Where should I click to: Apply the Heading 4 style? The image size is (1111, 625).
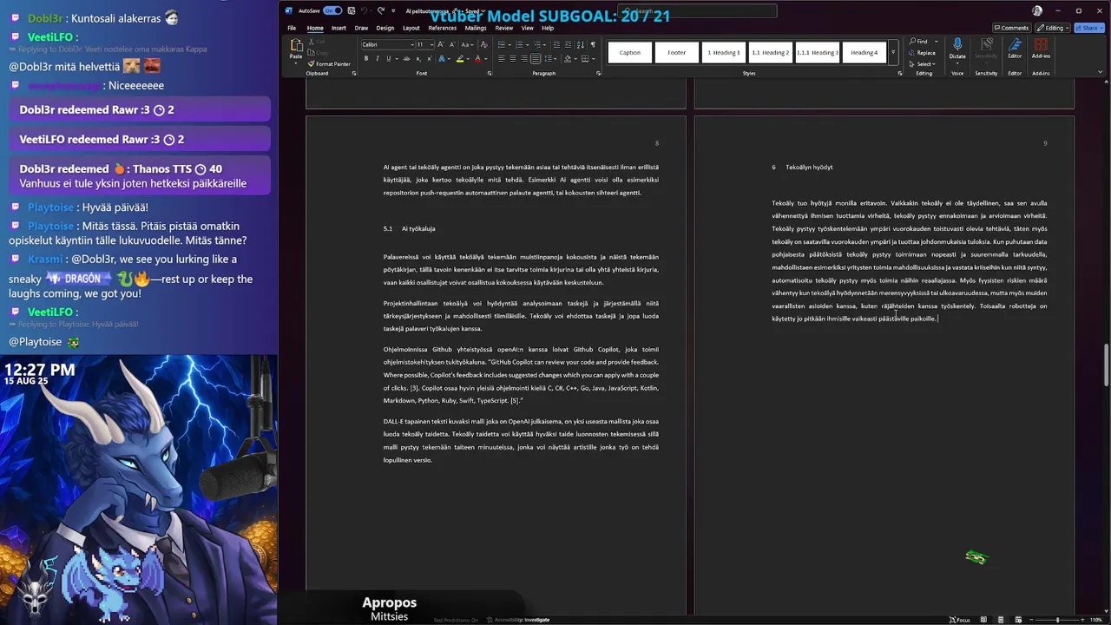point(864,52)
